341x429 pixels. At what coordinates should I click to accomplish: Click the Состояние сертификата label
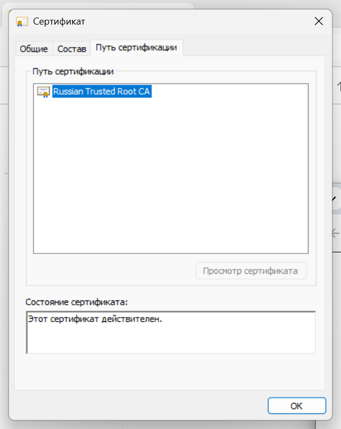pos(77,302)
